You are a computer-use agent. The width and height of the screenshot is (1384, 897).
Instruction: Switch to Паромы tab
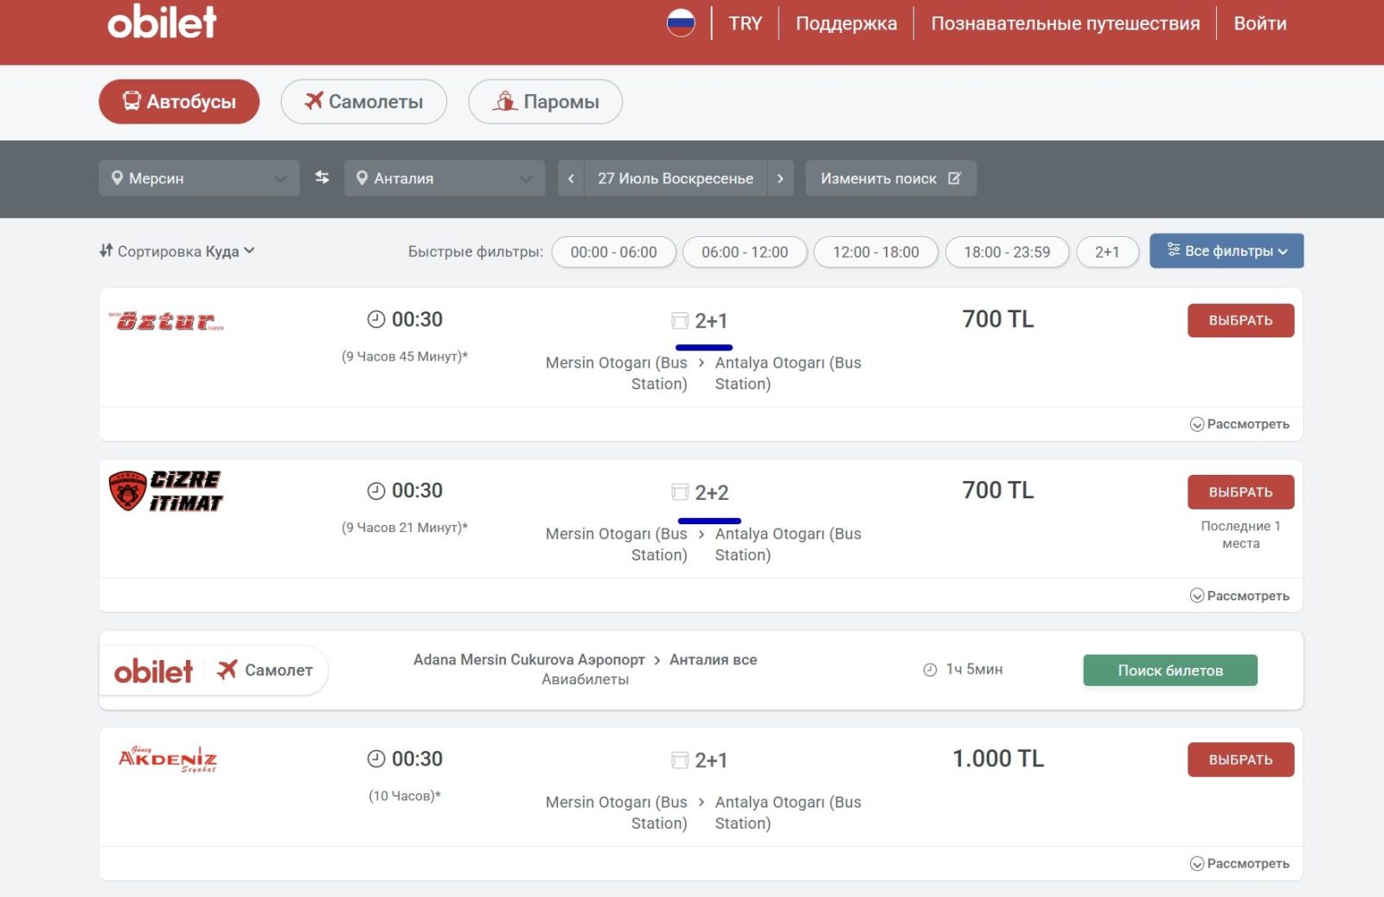click(545, 101)
